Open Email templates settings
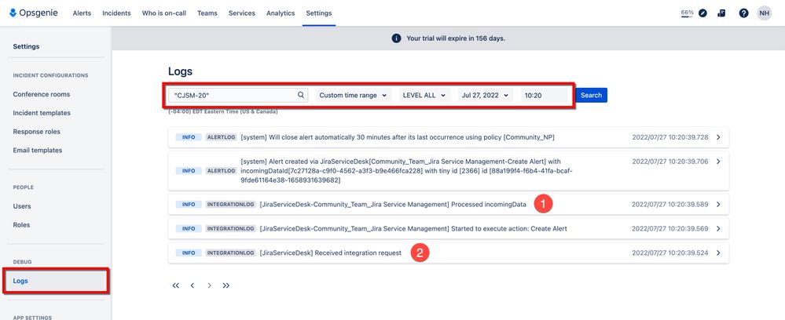The width and height of the screenshot is (785, 320). click(38, 151)
